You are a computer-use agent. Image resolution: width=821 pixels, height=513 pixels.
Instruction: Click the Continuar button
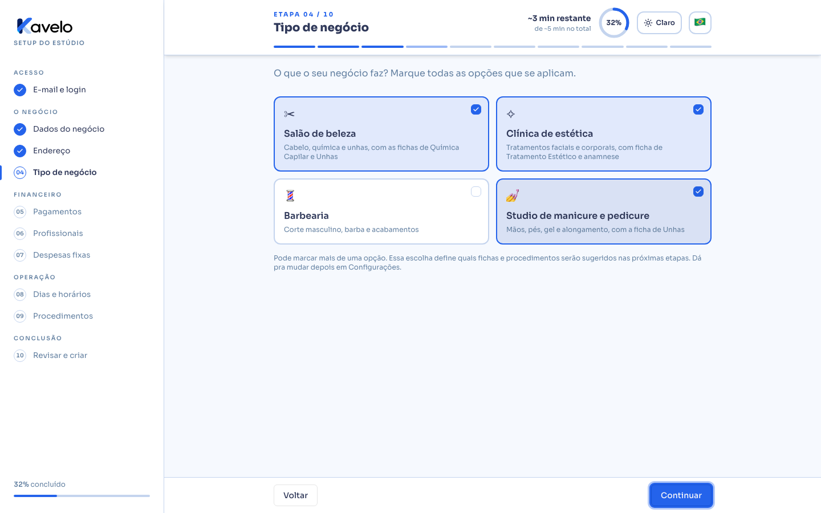681,495
